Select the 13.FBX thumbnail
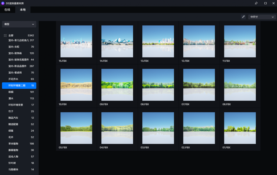Image resolution: width=277 pixels, height=175 pixels. coord(158,41)
